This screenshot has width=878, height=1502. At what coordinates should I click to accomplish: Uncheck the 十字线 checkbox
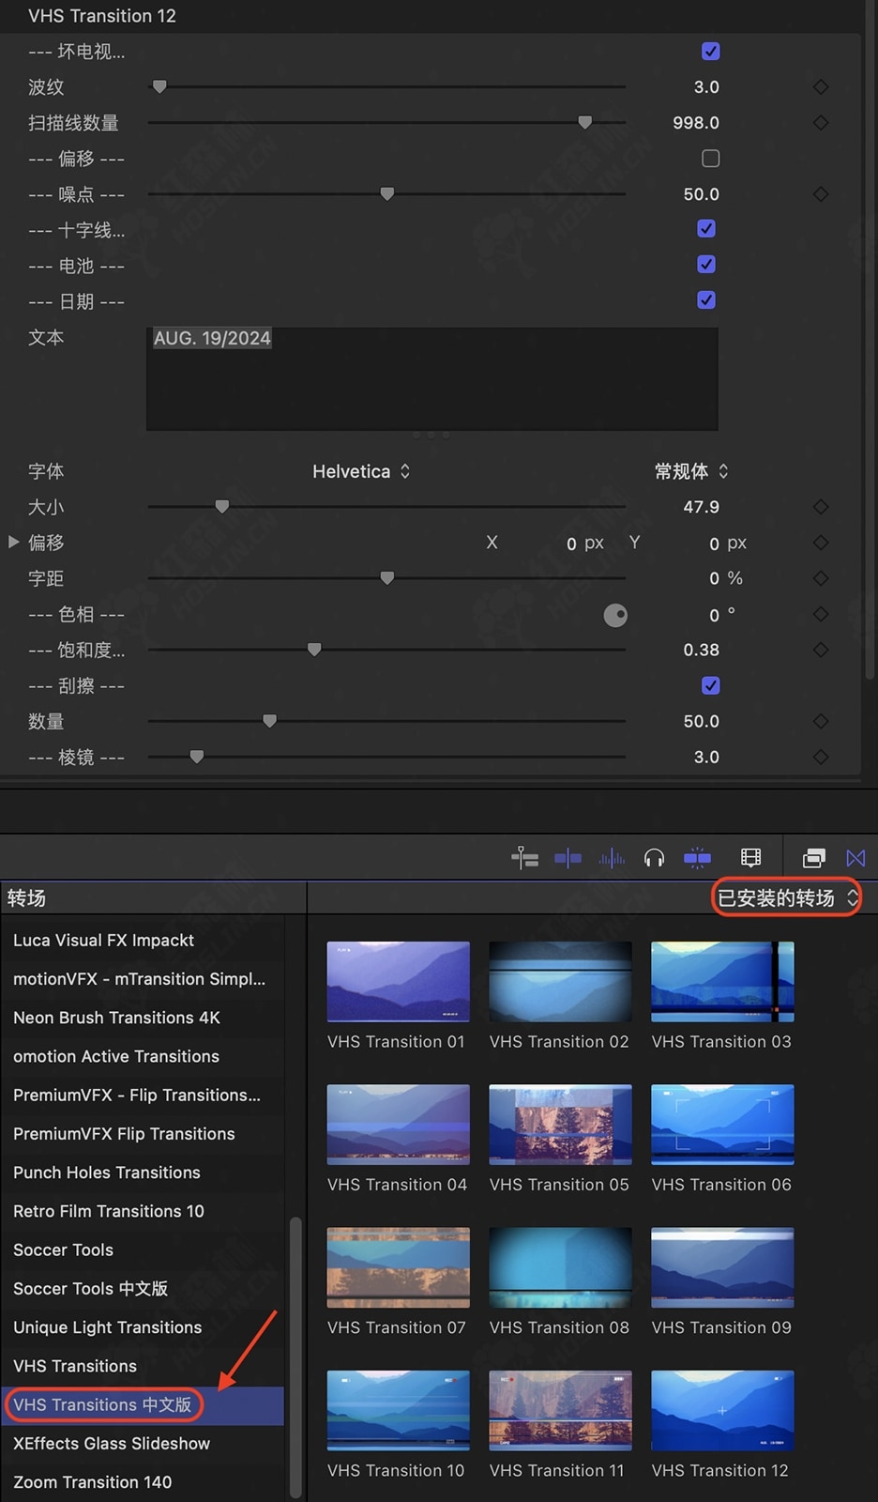click(x=706, y=228)
